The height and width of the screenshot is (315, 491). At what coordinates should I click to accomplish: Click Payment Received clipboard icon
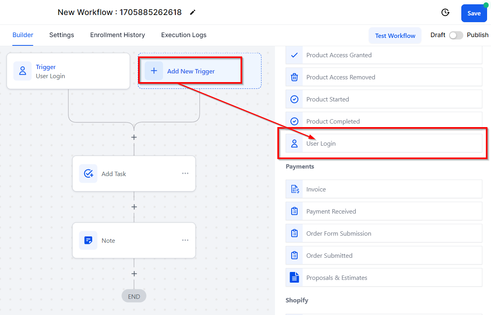tap(294, 212)
